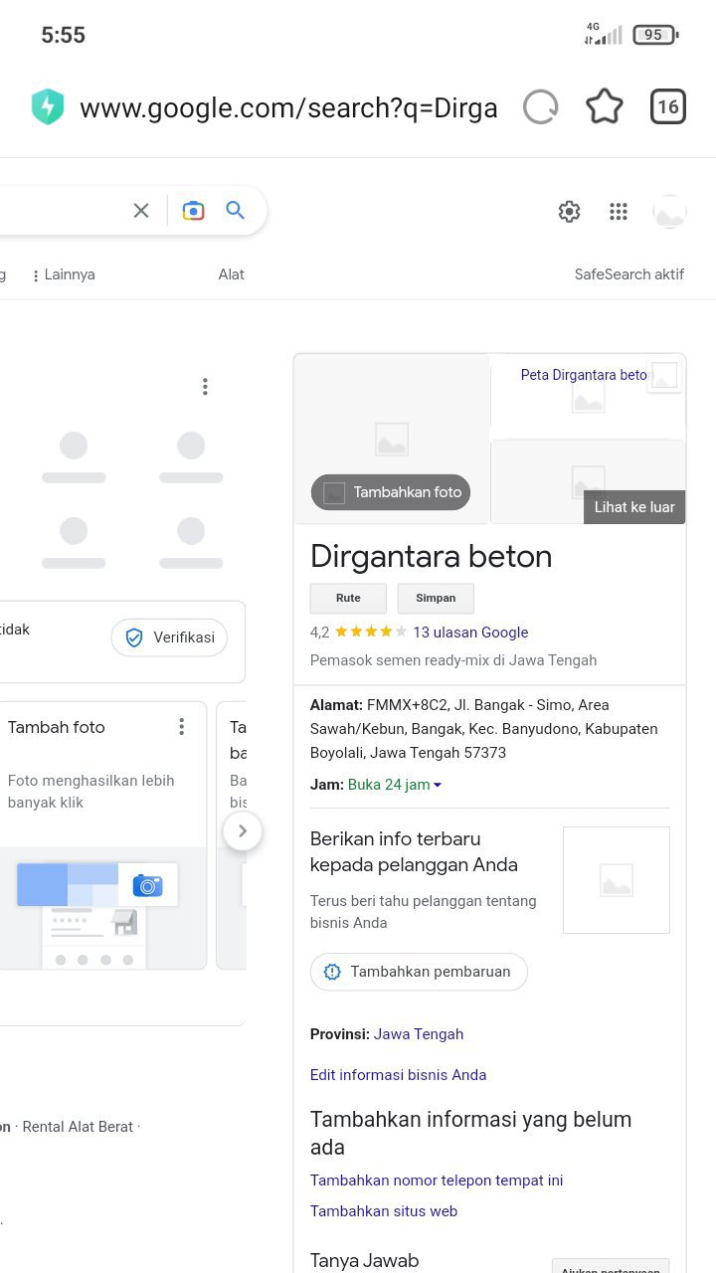The image size is (716, 1273).
Task: Click the Rute directions button
Action: [x=348, y=599]
